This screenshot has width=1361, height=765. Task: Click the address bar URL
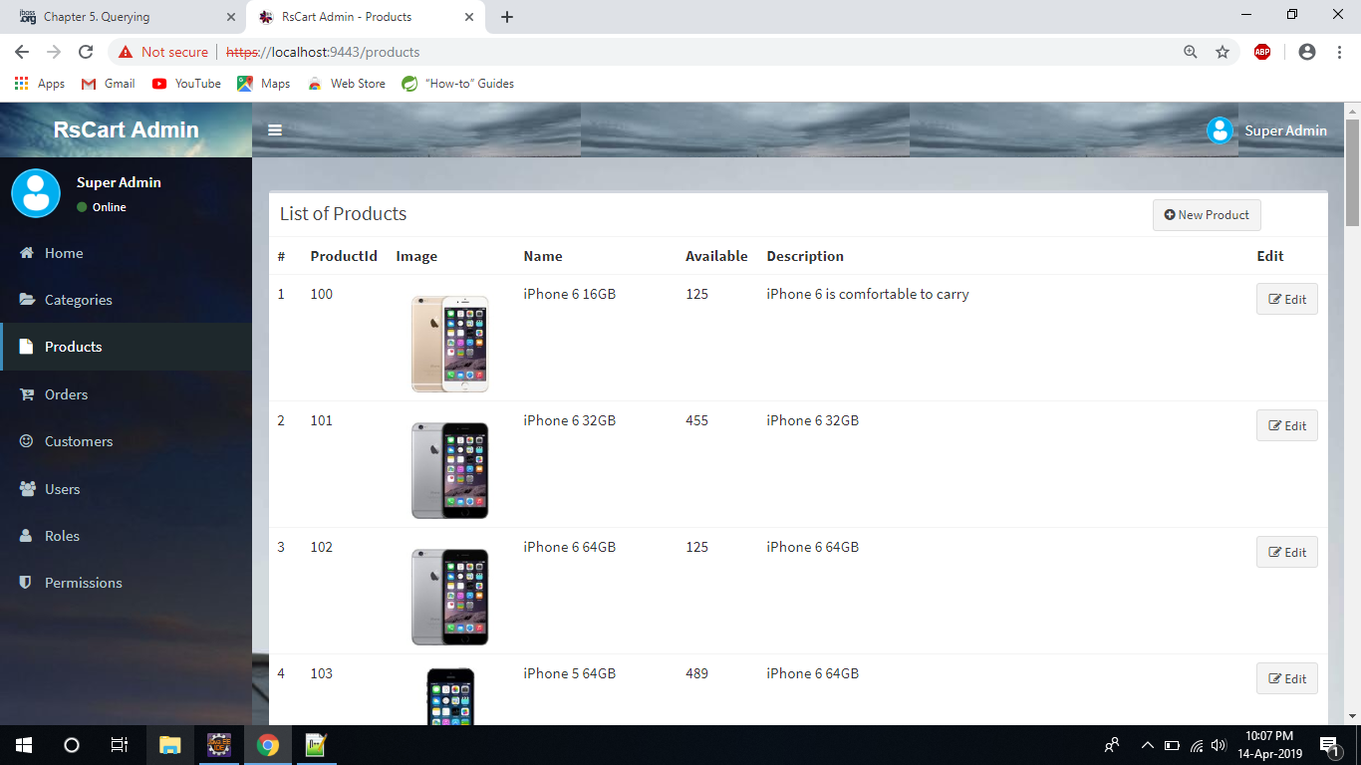324,52
